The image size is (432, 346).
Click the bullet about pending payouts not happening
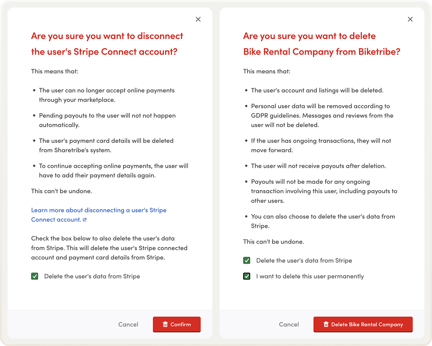click(x=107, y=120)
